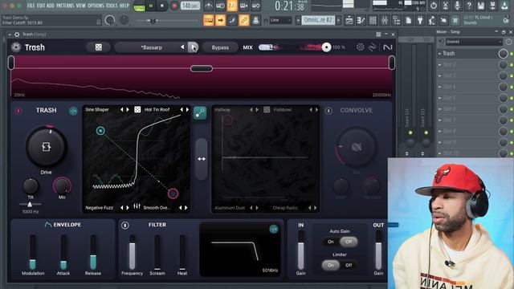Toggle the CONVOLVE module power button
514x289 pixels.
[328, 111]
